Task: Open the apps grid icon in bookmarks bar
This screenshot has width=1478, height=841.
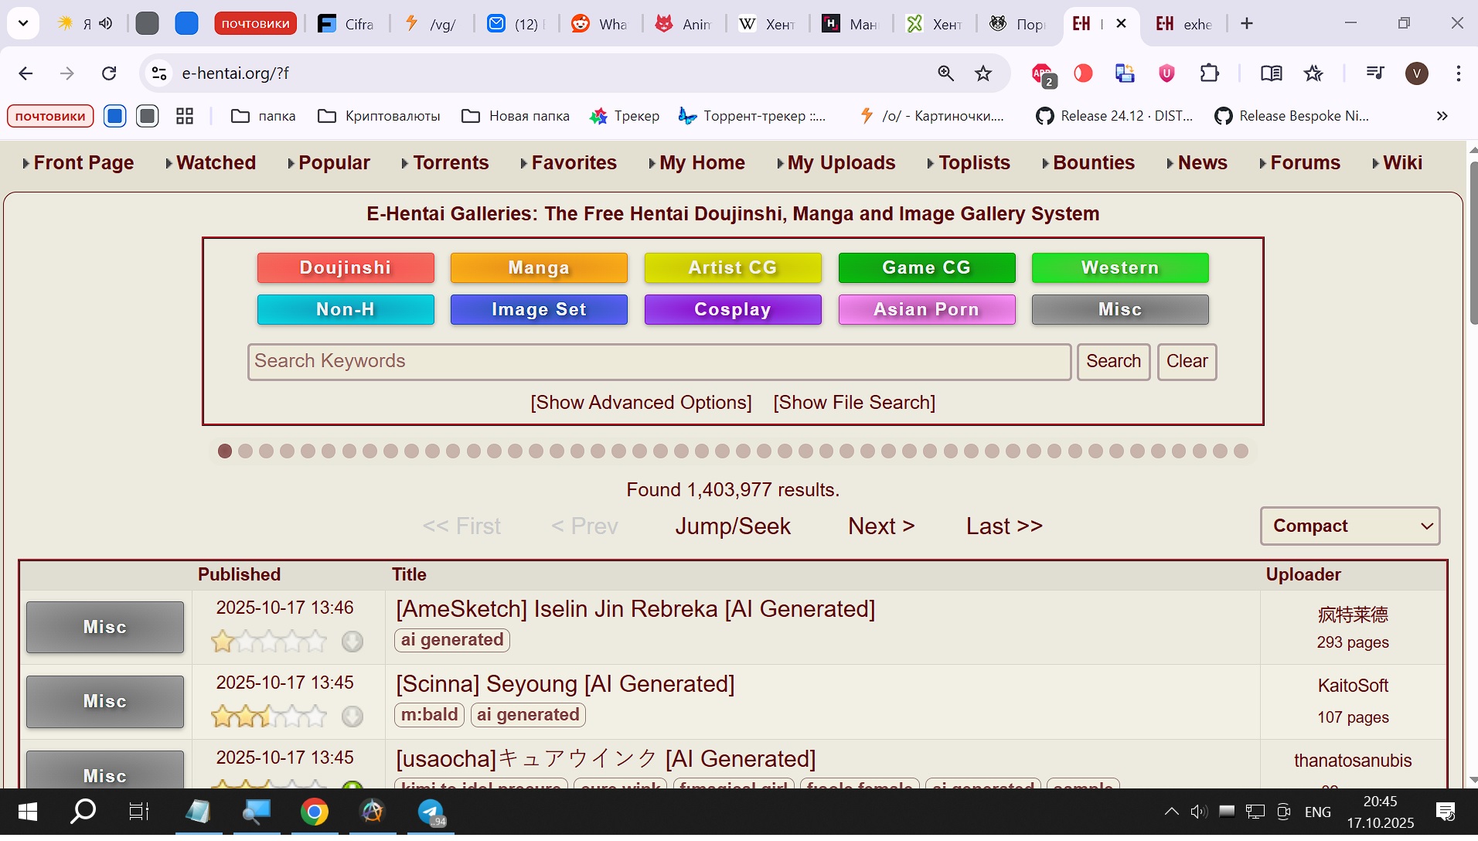Action: (x=185, y=116)
